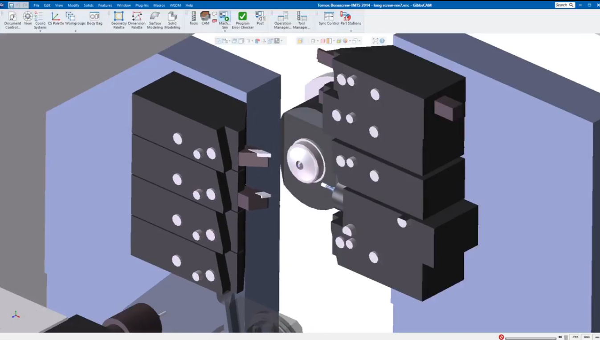Viewport: 600px width, 340px height.
Task: Start Machine Sim
Action: [x=224, y=20]
